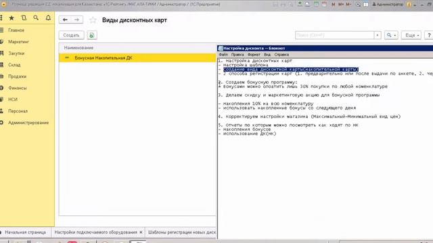Open the Закупки section

16,53
